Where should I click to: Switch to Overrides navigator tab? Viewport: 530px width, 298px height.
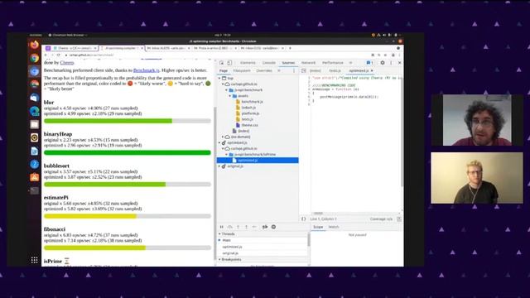[x=264, y=70]
